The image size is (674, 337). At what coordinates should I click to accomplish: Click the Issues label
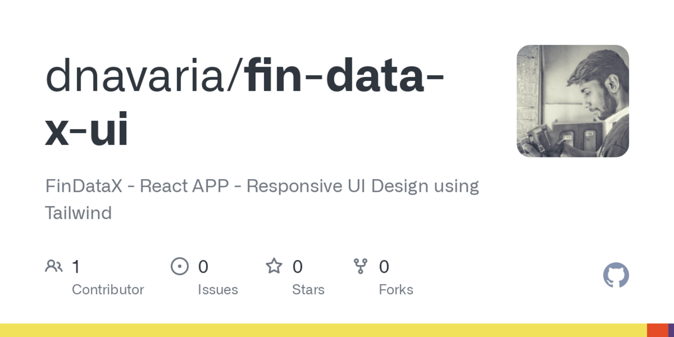click(x=218, y=290)
